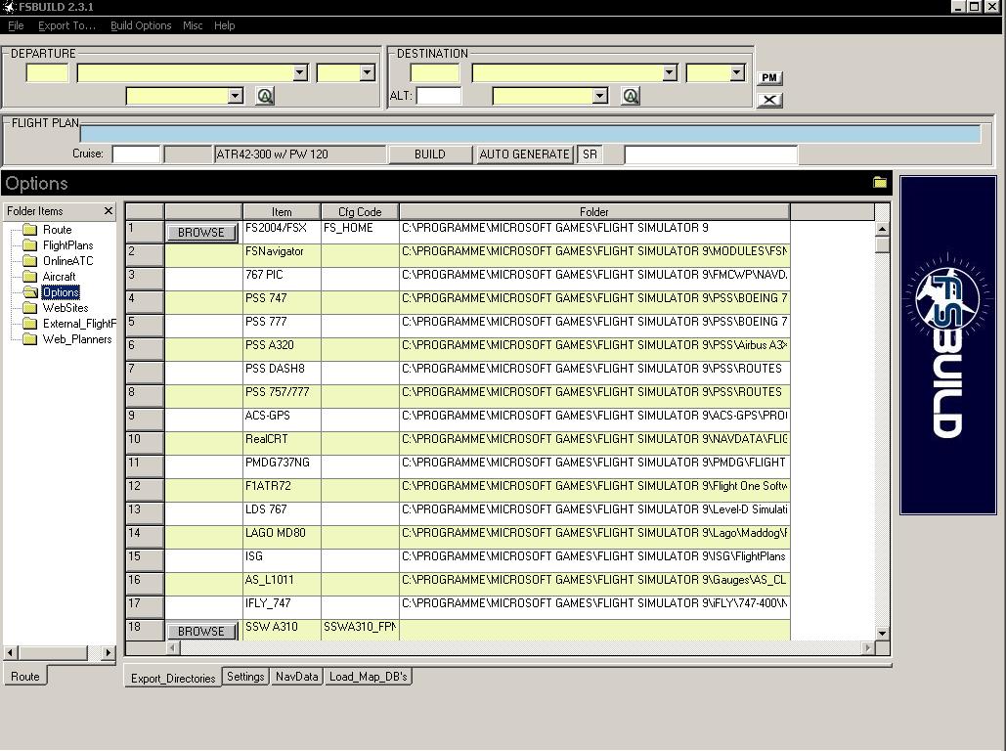The width and height of the screenshot is (1006, 751).
Task: Click the destination ICAO input field
Action: coord(434,72)
